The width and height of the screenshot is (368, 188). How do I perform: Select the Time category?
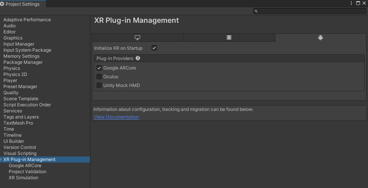coord(9,130)
